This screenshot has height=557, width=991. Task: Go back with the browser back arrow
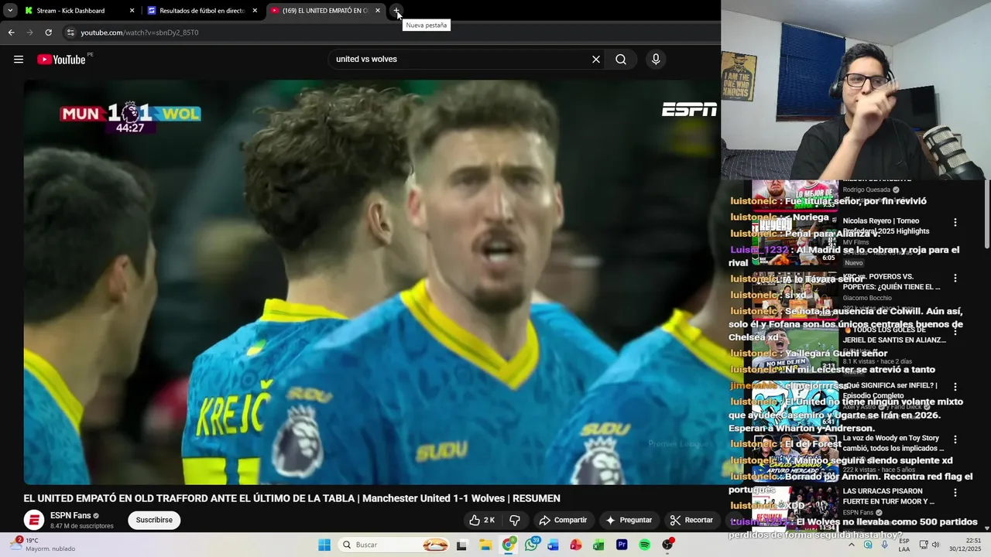pos(11,32)
